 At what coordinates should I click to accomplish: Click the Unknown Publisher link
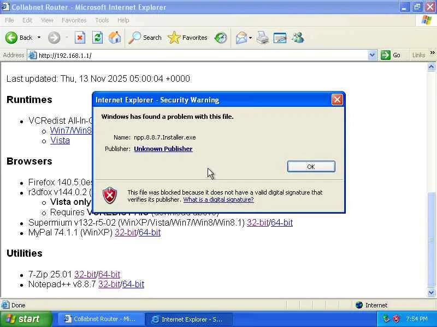(x=163, y=149)
